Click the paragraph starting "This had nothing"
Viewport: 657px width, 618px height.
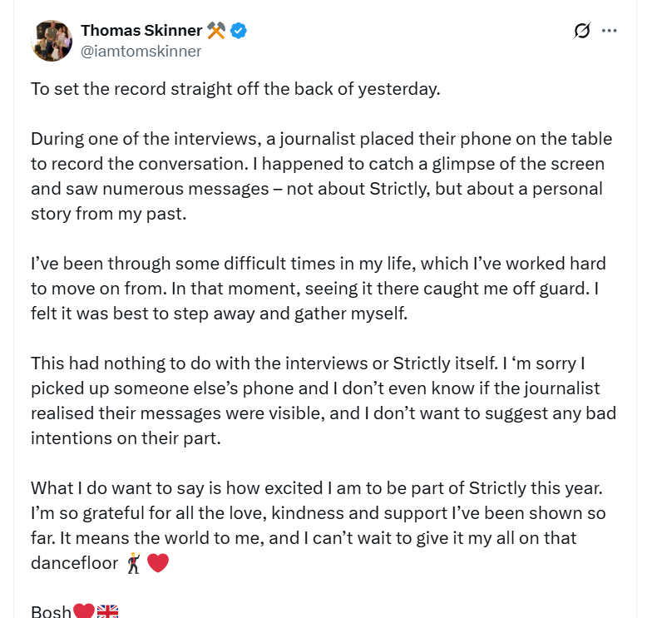pyautogui.click(x=323, y=400)
